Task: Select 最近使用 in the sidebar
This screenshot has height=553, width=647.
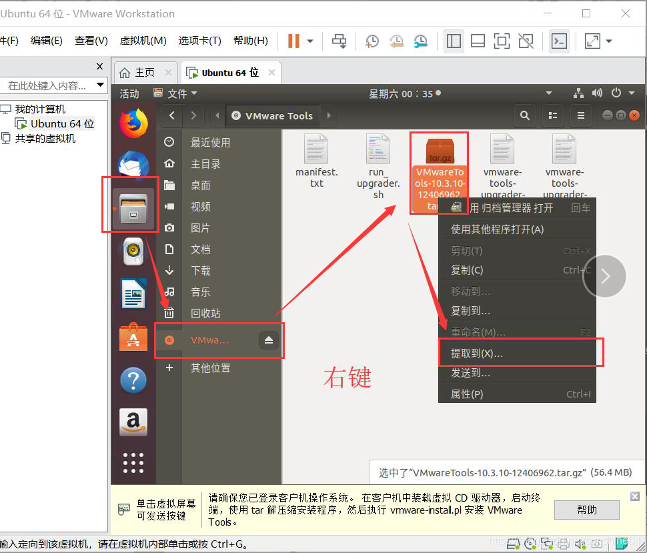Action: (x=219, y=142)
